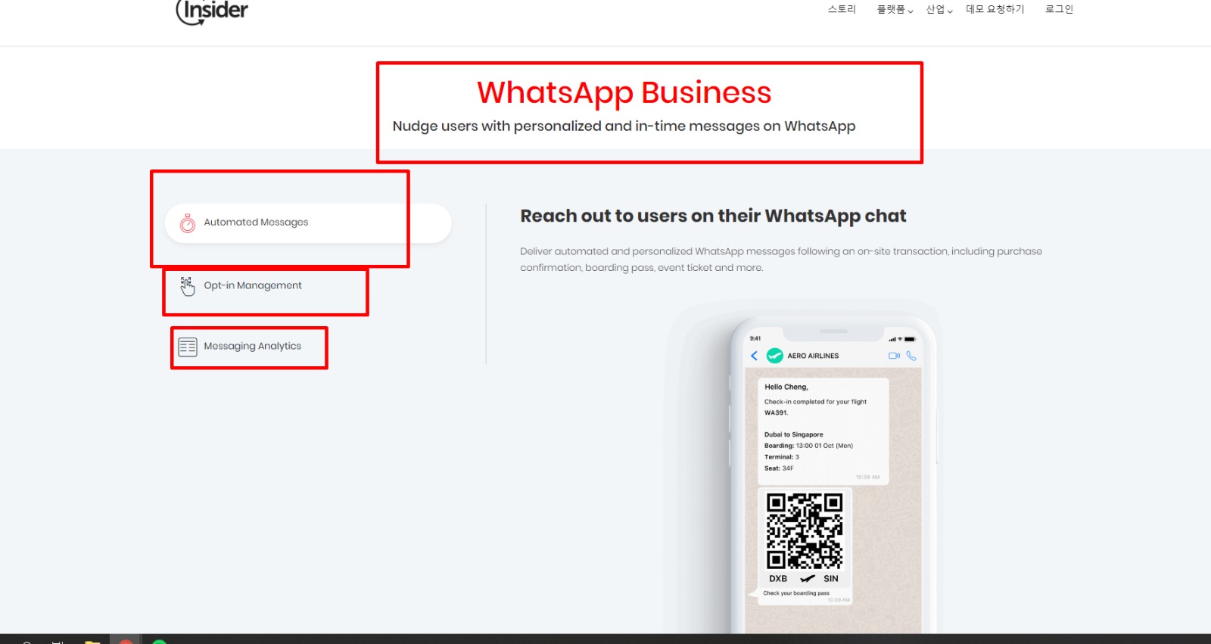1211x644 pixels.
Task: Open the 스토리 menu item
Action: (842, 9)
